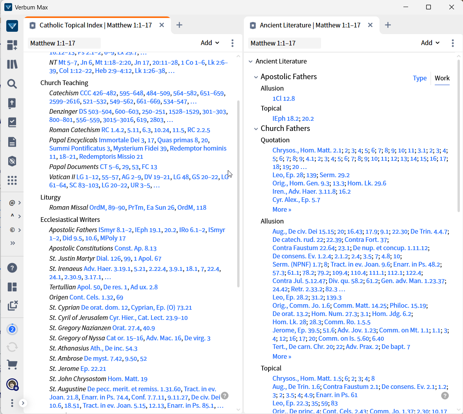The height and width of the screenshot is (414, 463).
Task: Open the Add dropdown in left panel
Action: [x=210, y=43]
